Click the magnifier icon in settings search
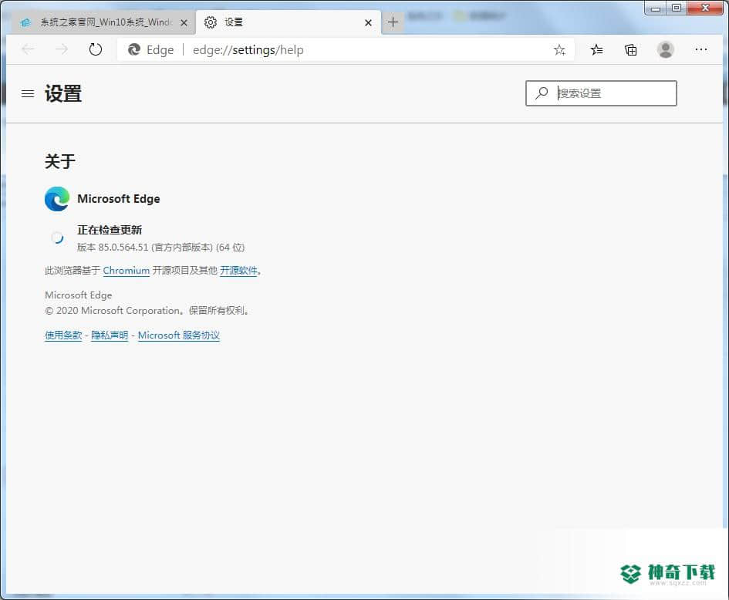This screenshot has width=729, height=600. click(542, 93)
